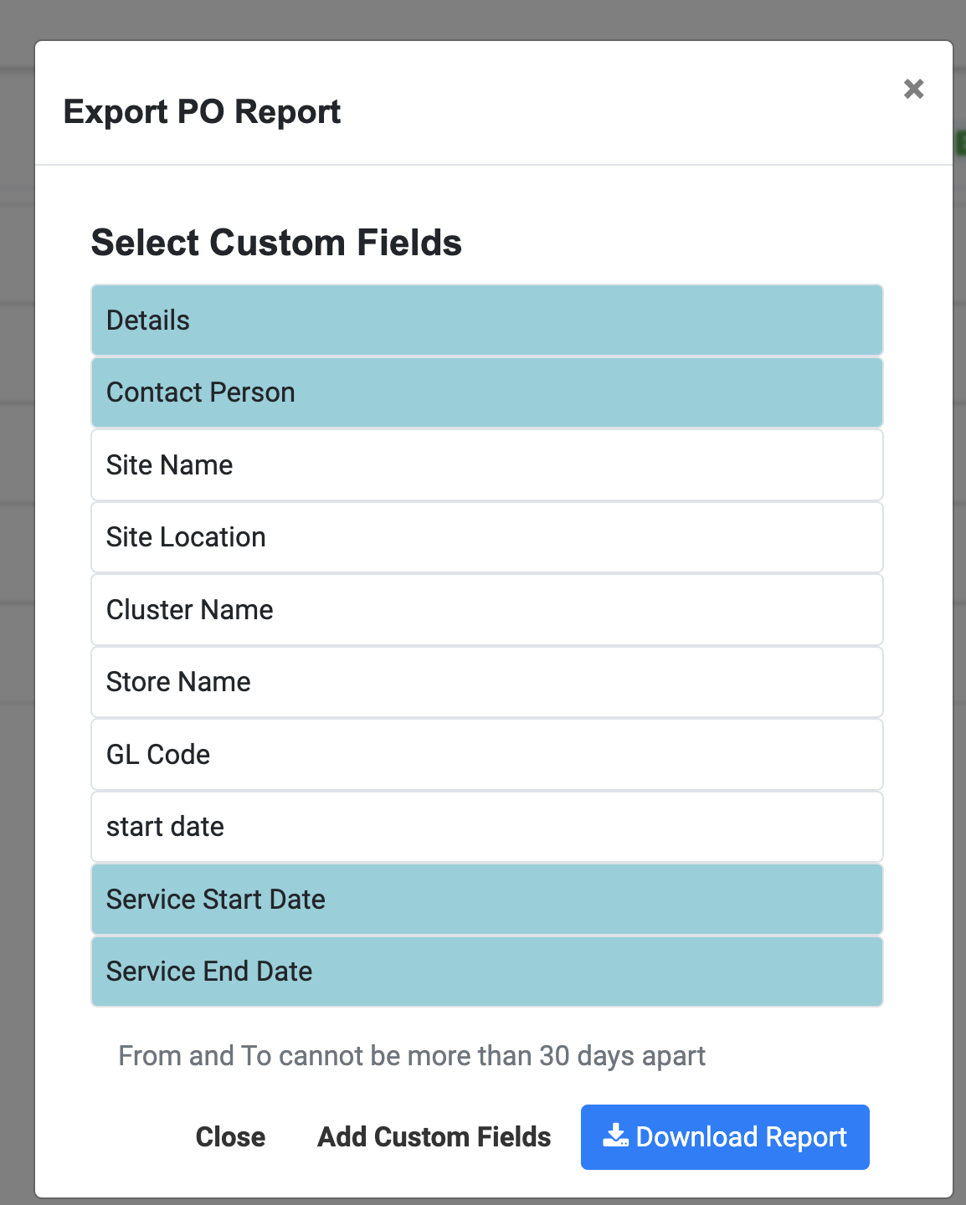Select the start date field
This screenshot has height=1205, width=966.
click(x=486, y=827)
